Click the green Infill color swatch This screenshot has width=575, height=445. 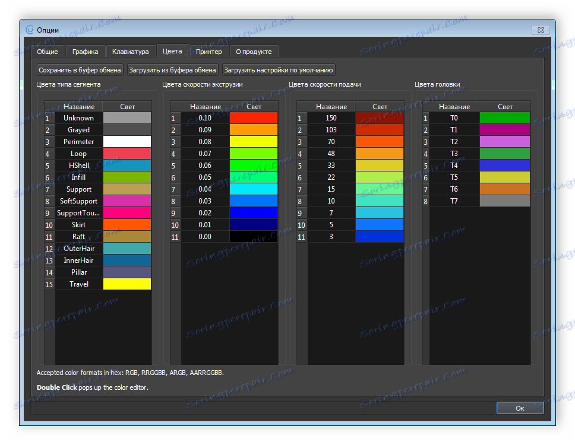127,177
